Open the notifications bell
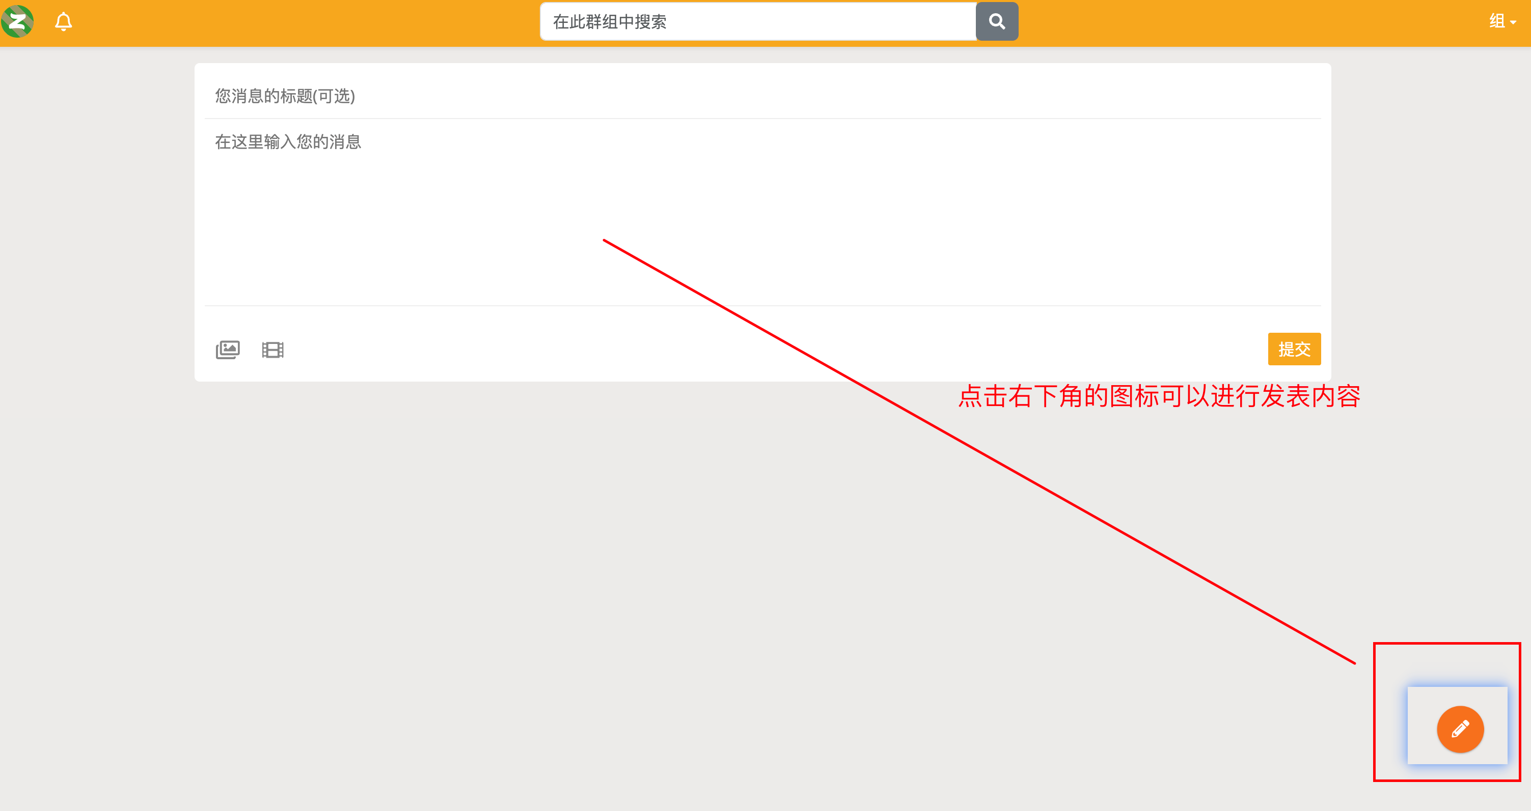 click(x=63, y=22)
